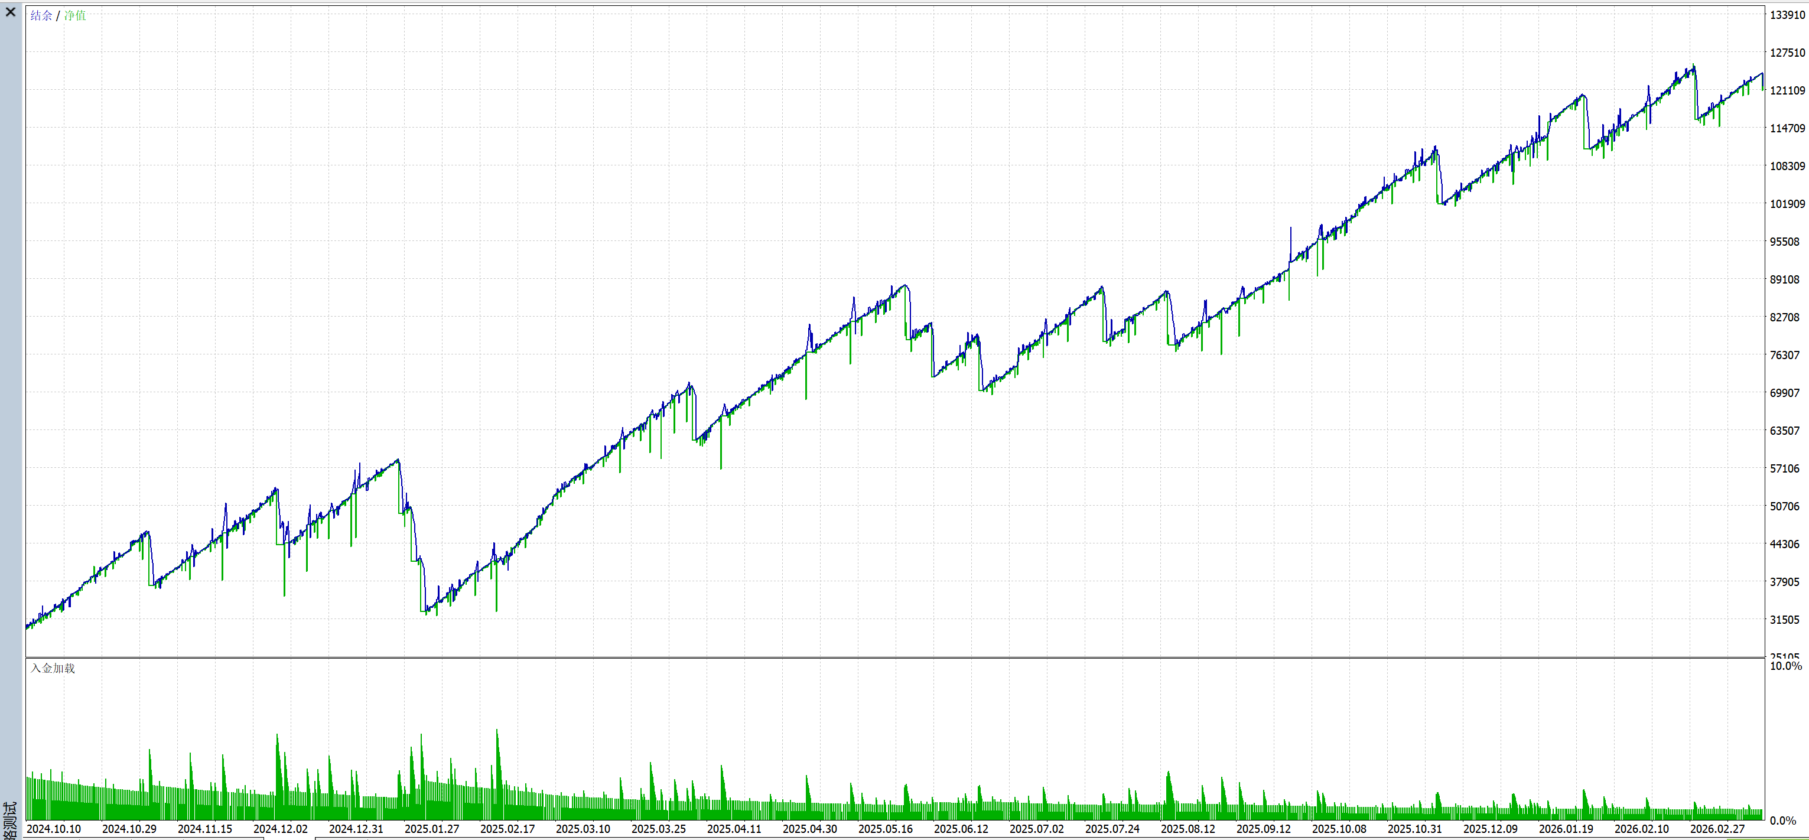Click the 2026.02.27 final date label
Screen dimensions: 1809x840
click(1716, 829)
